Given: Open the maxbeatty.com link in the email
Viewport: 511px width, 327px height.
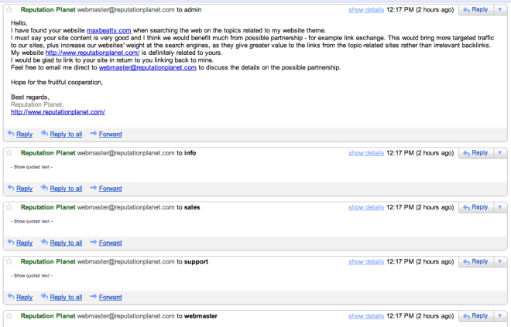Looking at the screenshot, I should [108, 30].
